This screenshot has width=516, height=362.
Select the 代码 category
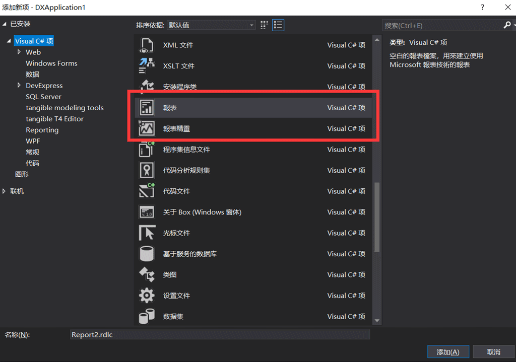point(33,164)
